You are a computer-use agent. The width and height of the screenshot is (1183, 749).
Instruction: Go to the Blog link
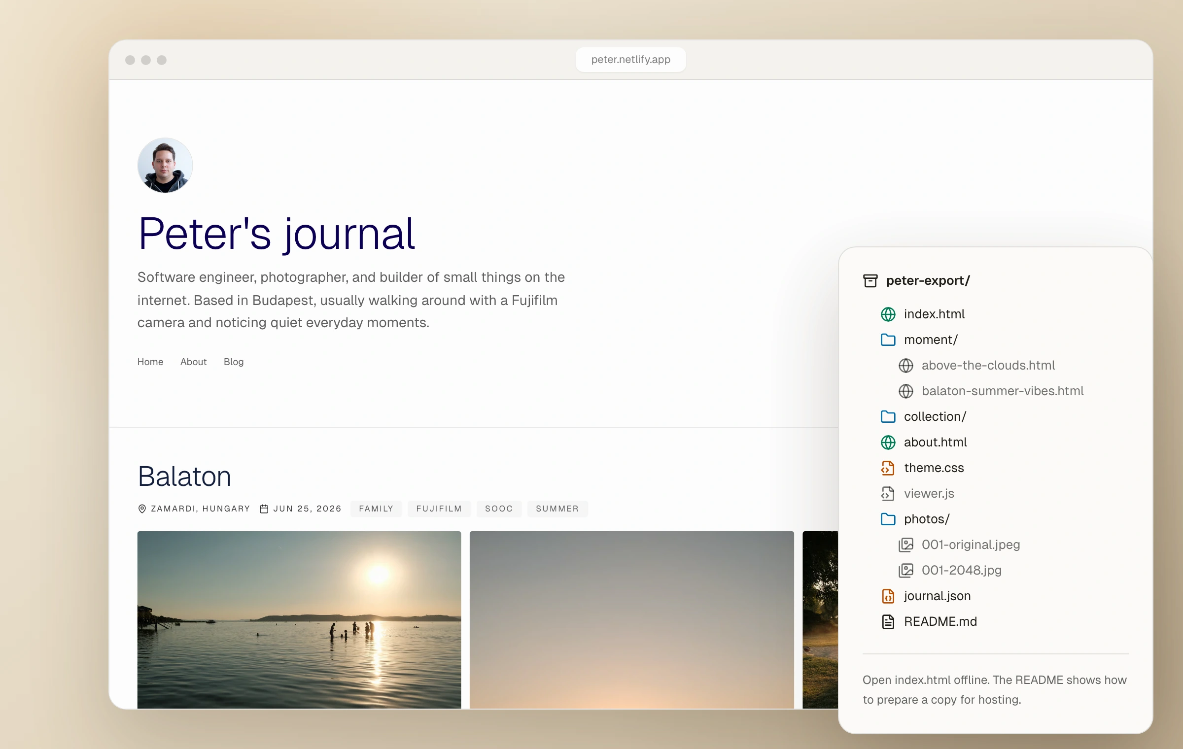point(234,362)
